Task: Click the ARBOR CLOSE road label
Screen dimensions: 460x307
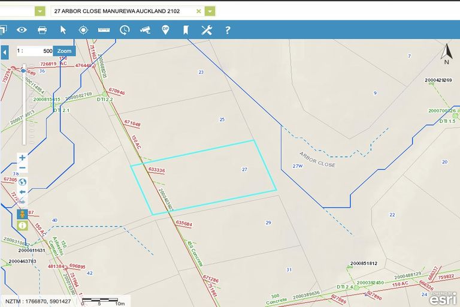Action: [x=317, y=159]
